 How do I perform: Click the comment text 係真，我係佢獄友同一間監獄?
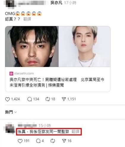(x=43, y=132)
